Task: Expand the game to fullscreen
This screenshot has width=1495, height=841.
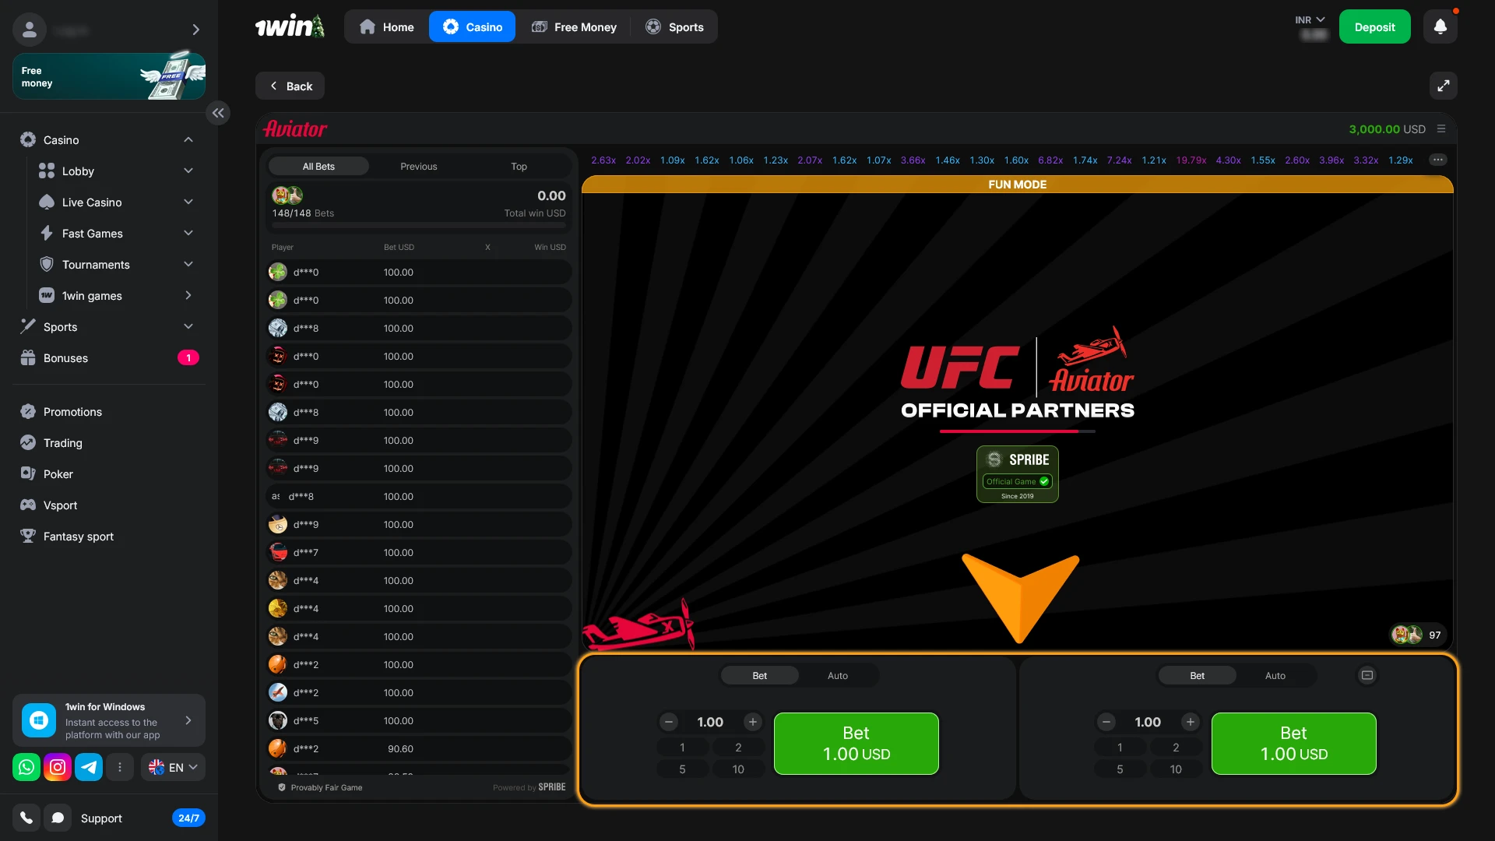Action: pos(1443,86)
